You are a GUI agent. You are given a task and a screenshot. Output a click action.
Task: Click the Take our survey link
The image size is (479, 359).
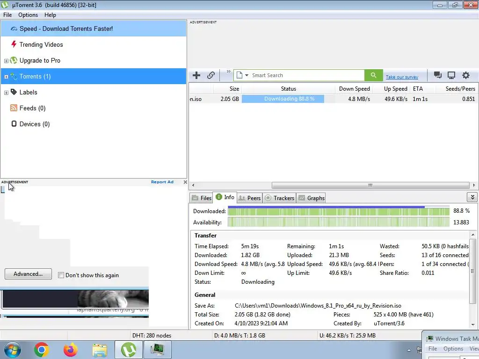click(x=402, y=77)
